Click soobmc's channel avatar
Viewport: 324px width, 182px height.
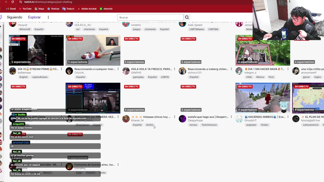pos(126,24)
